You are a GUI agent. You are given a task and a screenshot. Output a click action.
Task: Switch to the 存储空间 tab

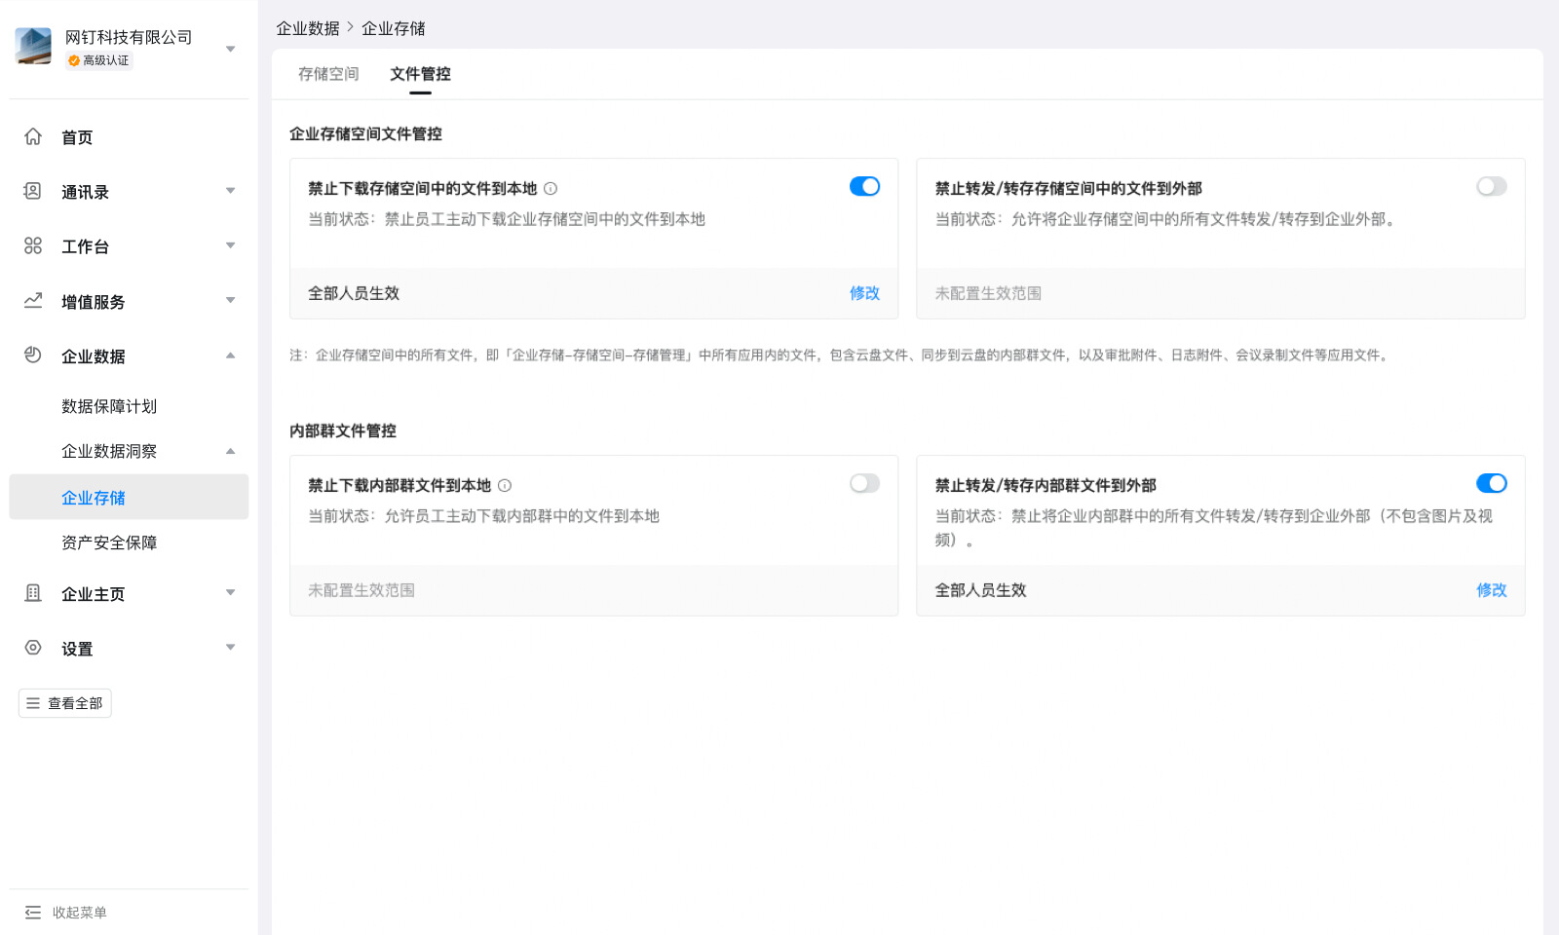tap(328, 74)
